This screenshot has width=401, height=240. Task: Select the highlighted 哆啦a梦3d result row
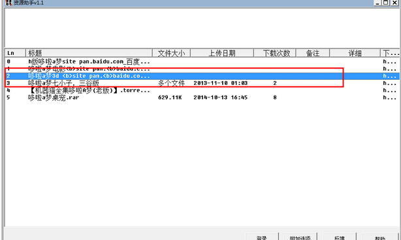click(x=202, y=76)
